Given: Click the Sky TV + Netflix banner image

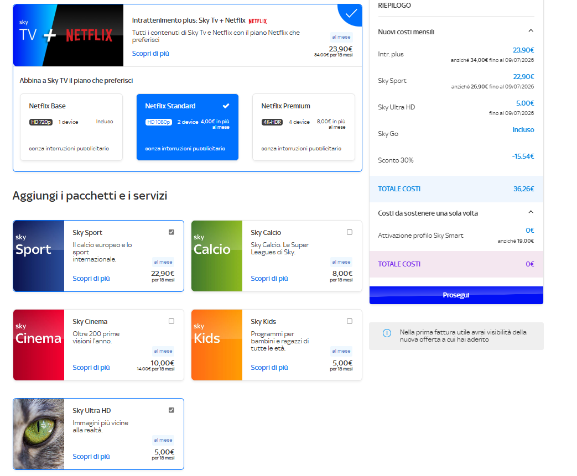Looking at the screenshot, I should [68, 35].
